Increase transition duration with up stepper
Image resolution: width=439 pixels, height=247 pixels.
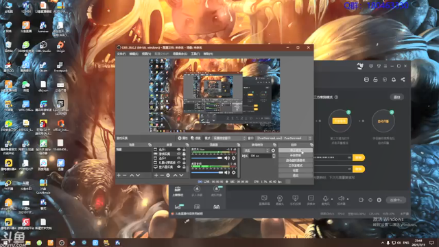[x=274, y=154]
